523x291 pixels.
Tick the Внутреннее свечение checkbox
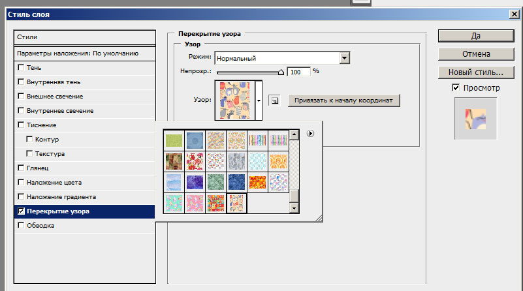(x=21, y=110)
